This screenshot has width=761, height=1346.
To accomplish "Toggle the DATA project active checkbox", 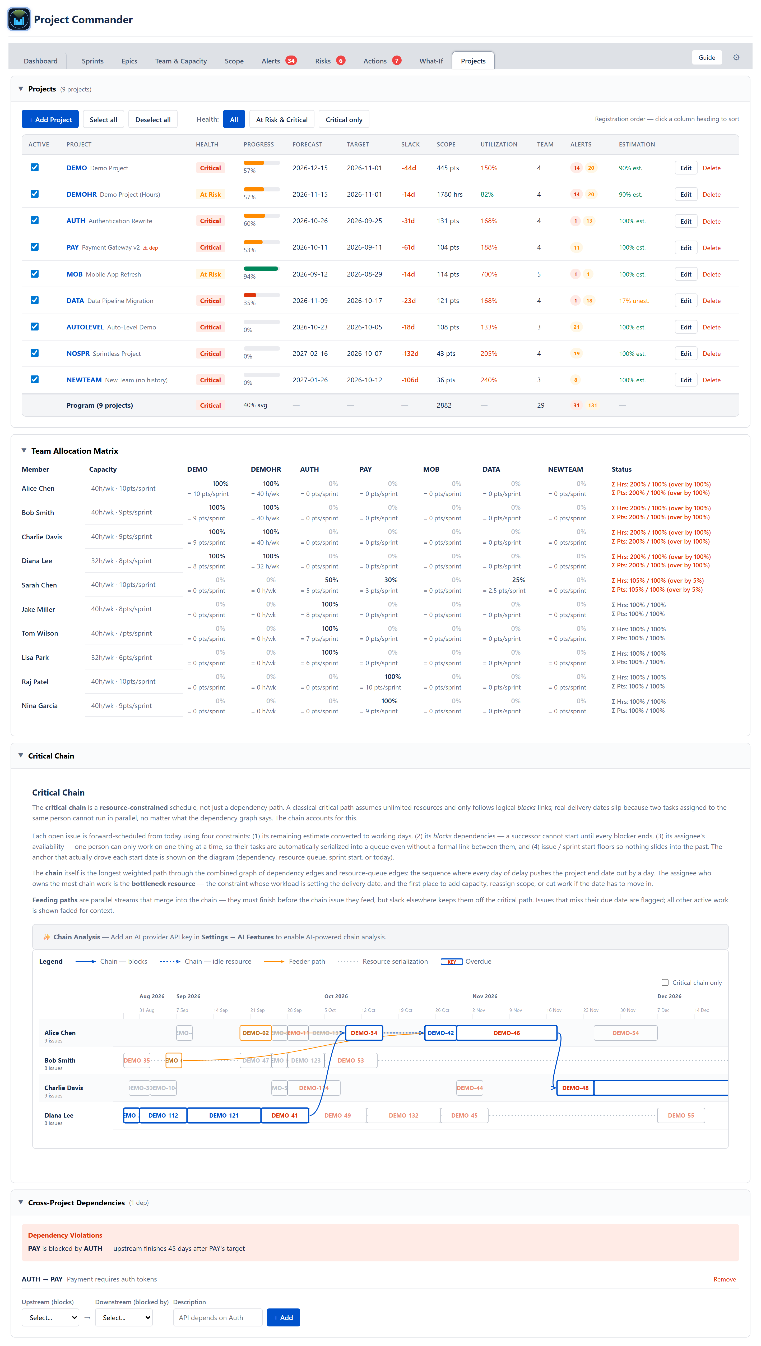I will tap(35, 300).
